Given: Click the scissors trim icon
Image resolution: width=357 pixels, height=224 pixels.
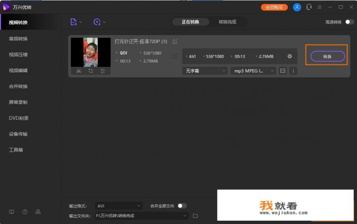Looking at the screenshot, I should coord(79,71).
